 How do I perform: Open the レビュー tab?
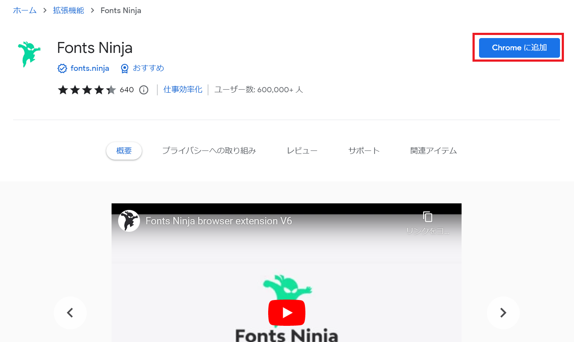point(302,150)
